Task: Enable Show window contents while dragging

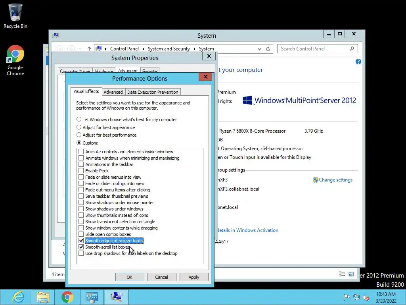Action: 81,228
